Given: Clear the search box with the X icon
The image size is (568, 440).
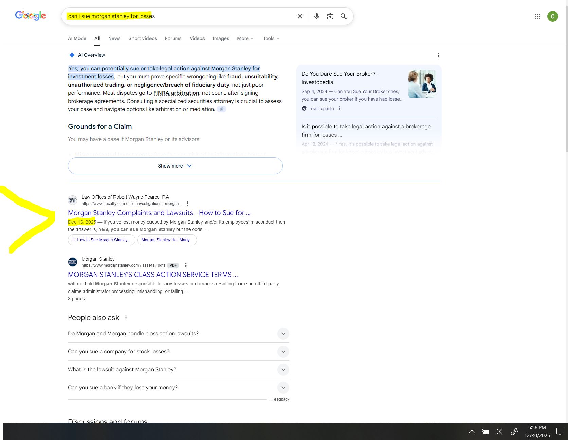Looking at the screenshot, I should click(x=300, y=16).
